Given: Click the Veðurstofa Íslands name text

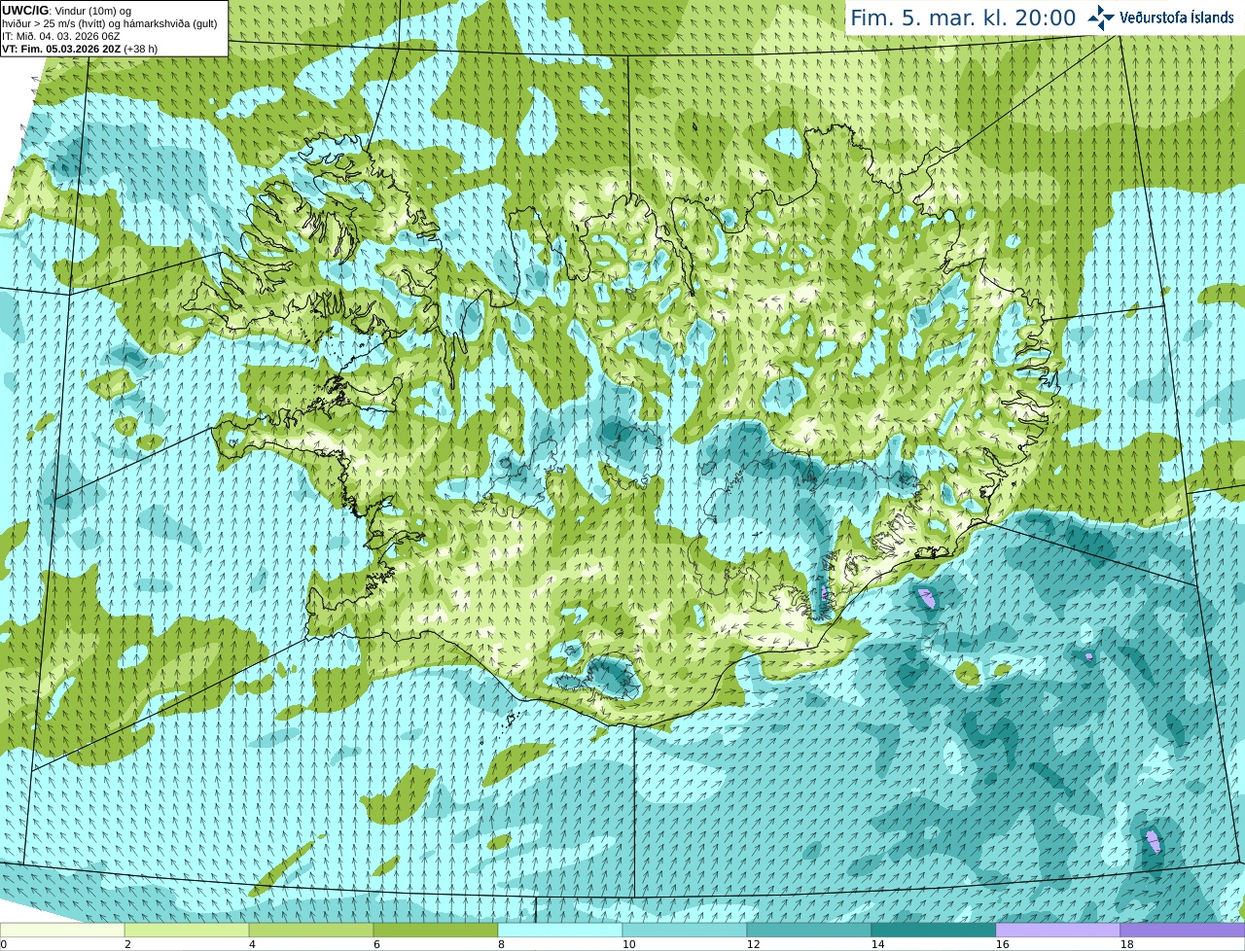Looking at the screenshot, I should 1177,18.
